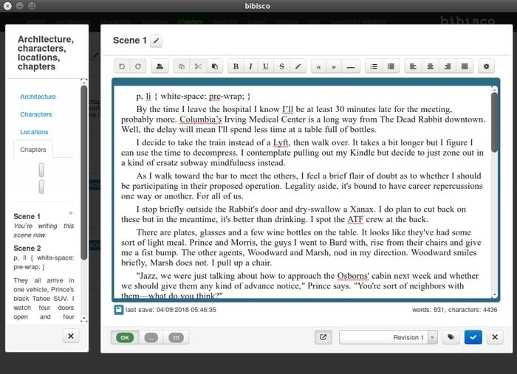
Task: Open the Locations link in side panel
Action: [x=34, y=132]
